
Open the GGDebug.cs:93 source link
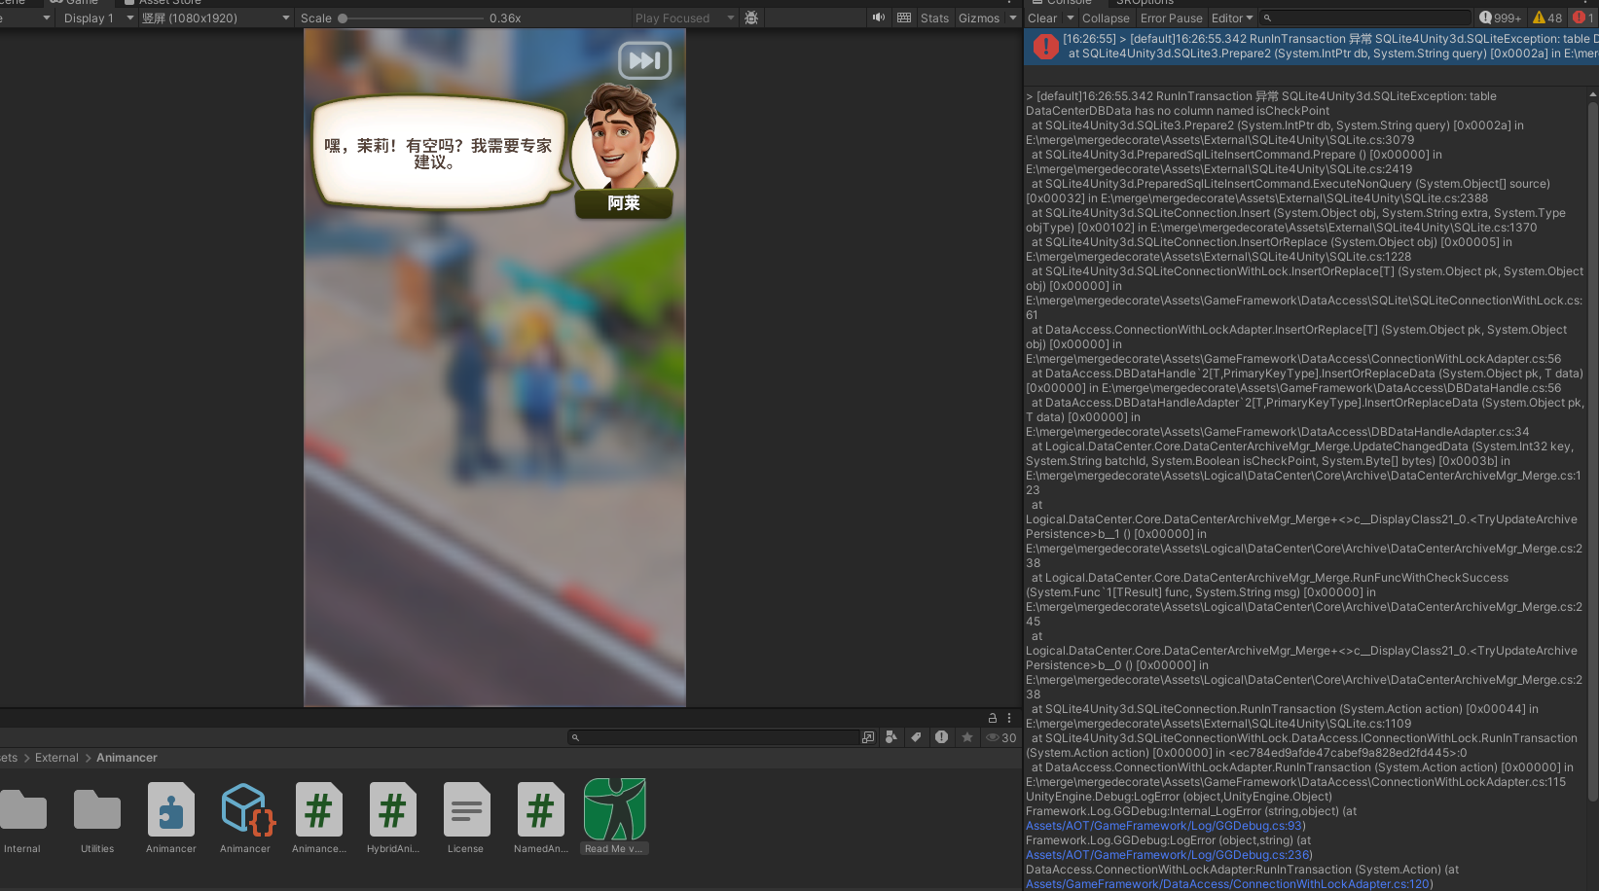1164,826
